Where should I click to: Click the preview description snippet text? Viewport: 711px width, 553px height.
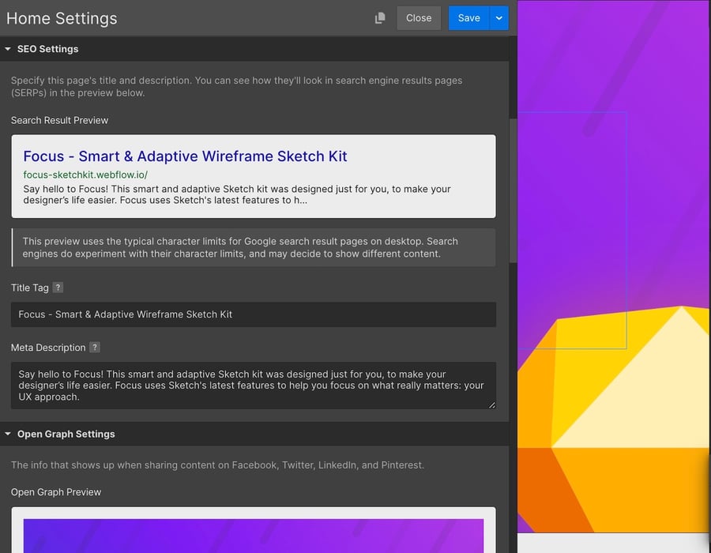tap(237, 194)
